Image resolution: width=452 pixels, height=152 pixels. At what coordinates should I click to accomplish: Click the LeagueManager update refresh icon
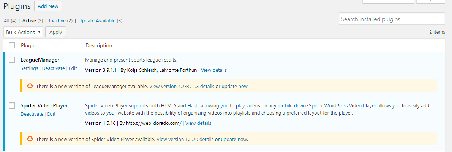click(30, 86)
